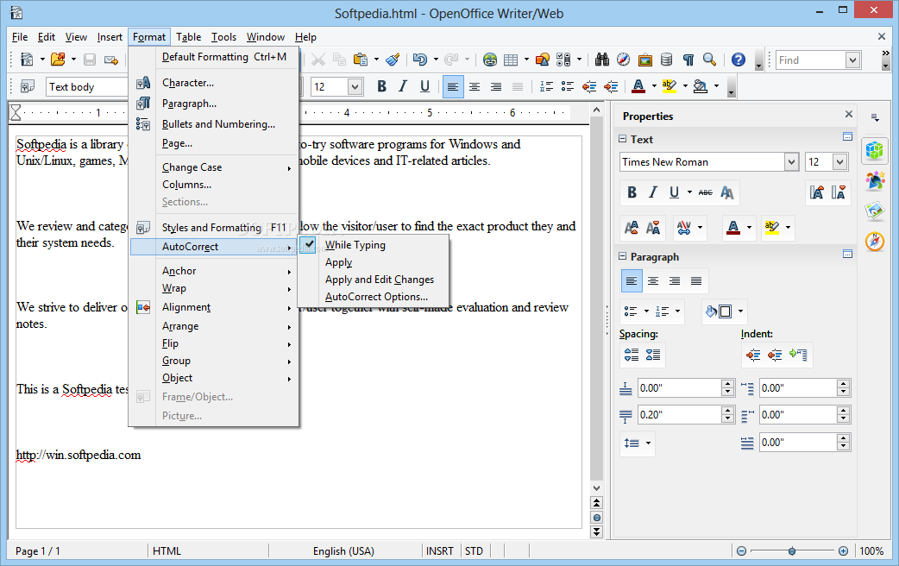Open the Underline style dropdown arrow in Properties
This screenshot has width=899, height=566.
(689, 192)
